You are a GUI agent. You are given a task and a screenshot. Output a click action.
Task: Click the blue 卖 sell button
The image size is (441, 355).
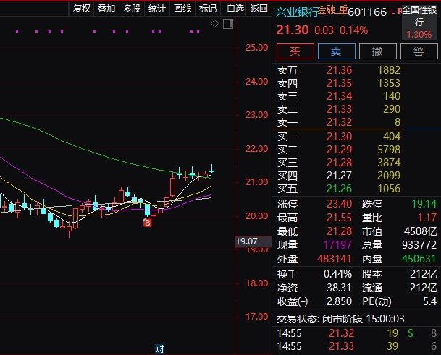[x=337, y=51]
